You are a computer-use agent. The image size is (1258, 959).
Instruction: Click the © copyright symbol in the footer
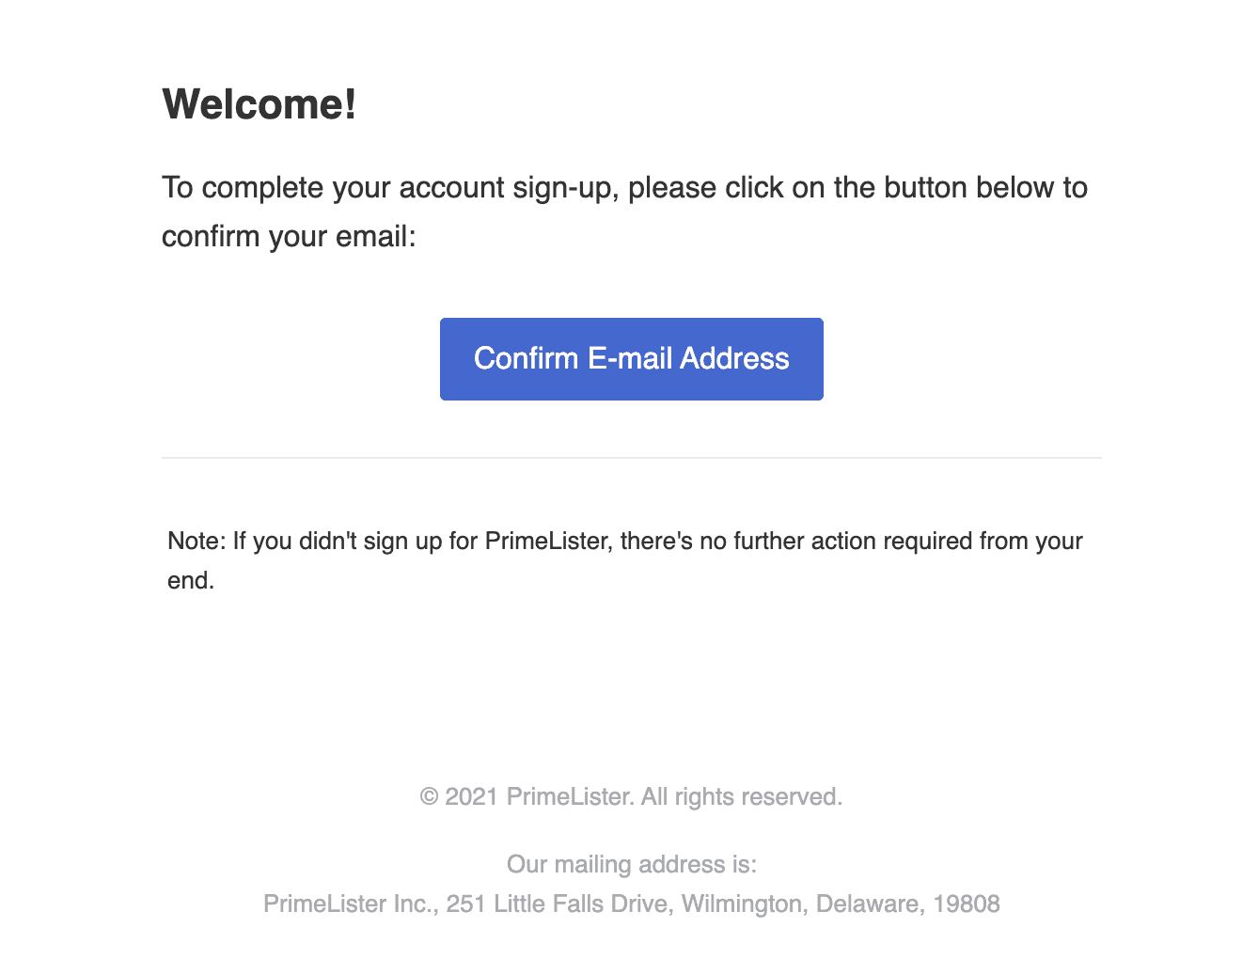coord(429,797)
